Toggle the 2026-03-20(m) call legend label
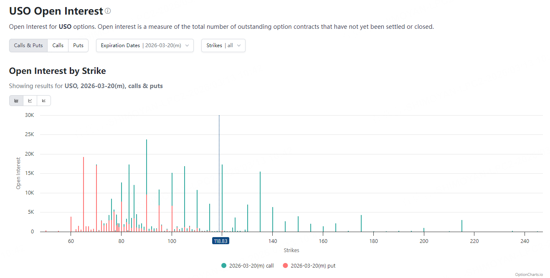This screenshot has height=278, width=550. pyautogui.click(x=251, y=265)
